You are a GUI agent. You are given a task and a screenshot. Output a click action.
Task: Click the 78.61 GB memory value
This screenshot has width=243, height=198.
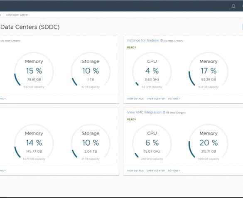[34, 79]
